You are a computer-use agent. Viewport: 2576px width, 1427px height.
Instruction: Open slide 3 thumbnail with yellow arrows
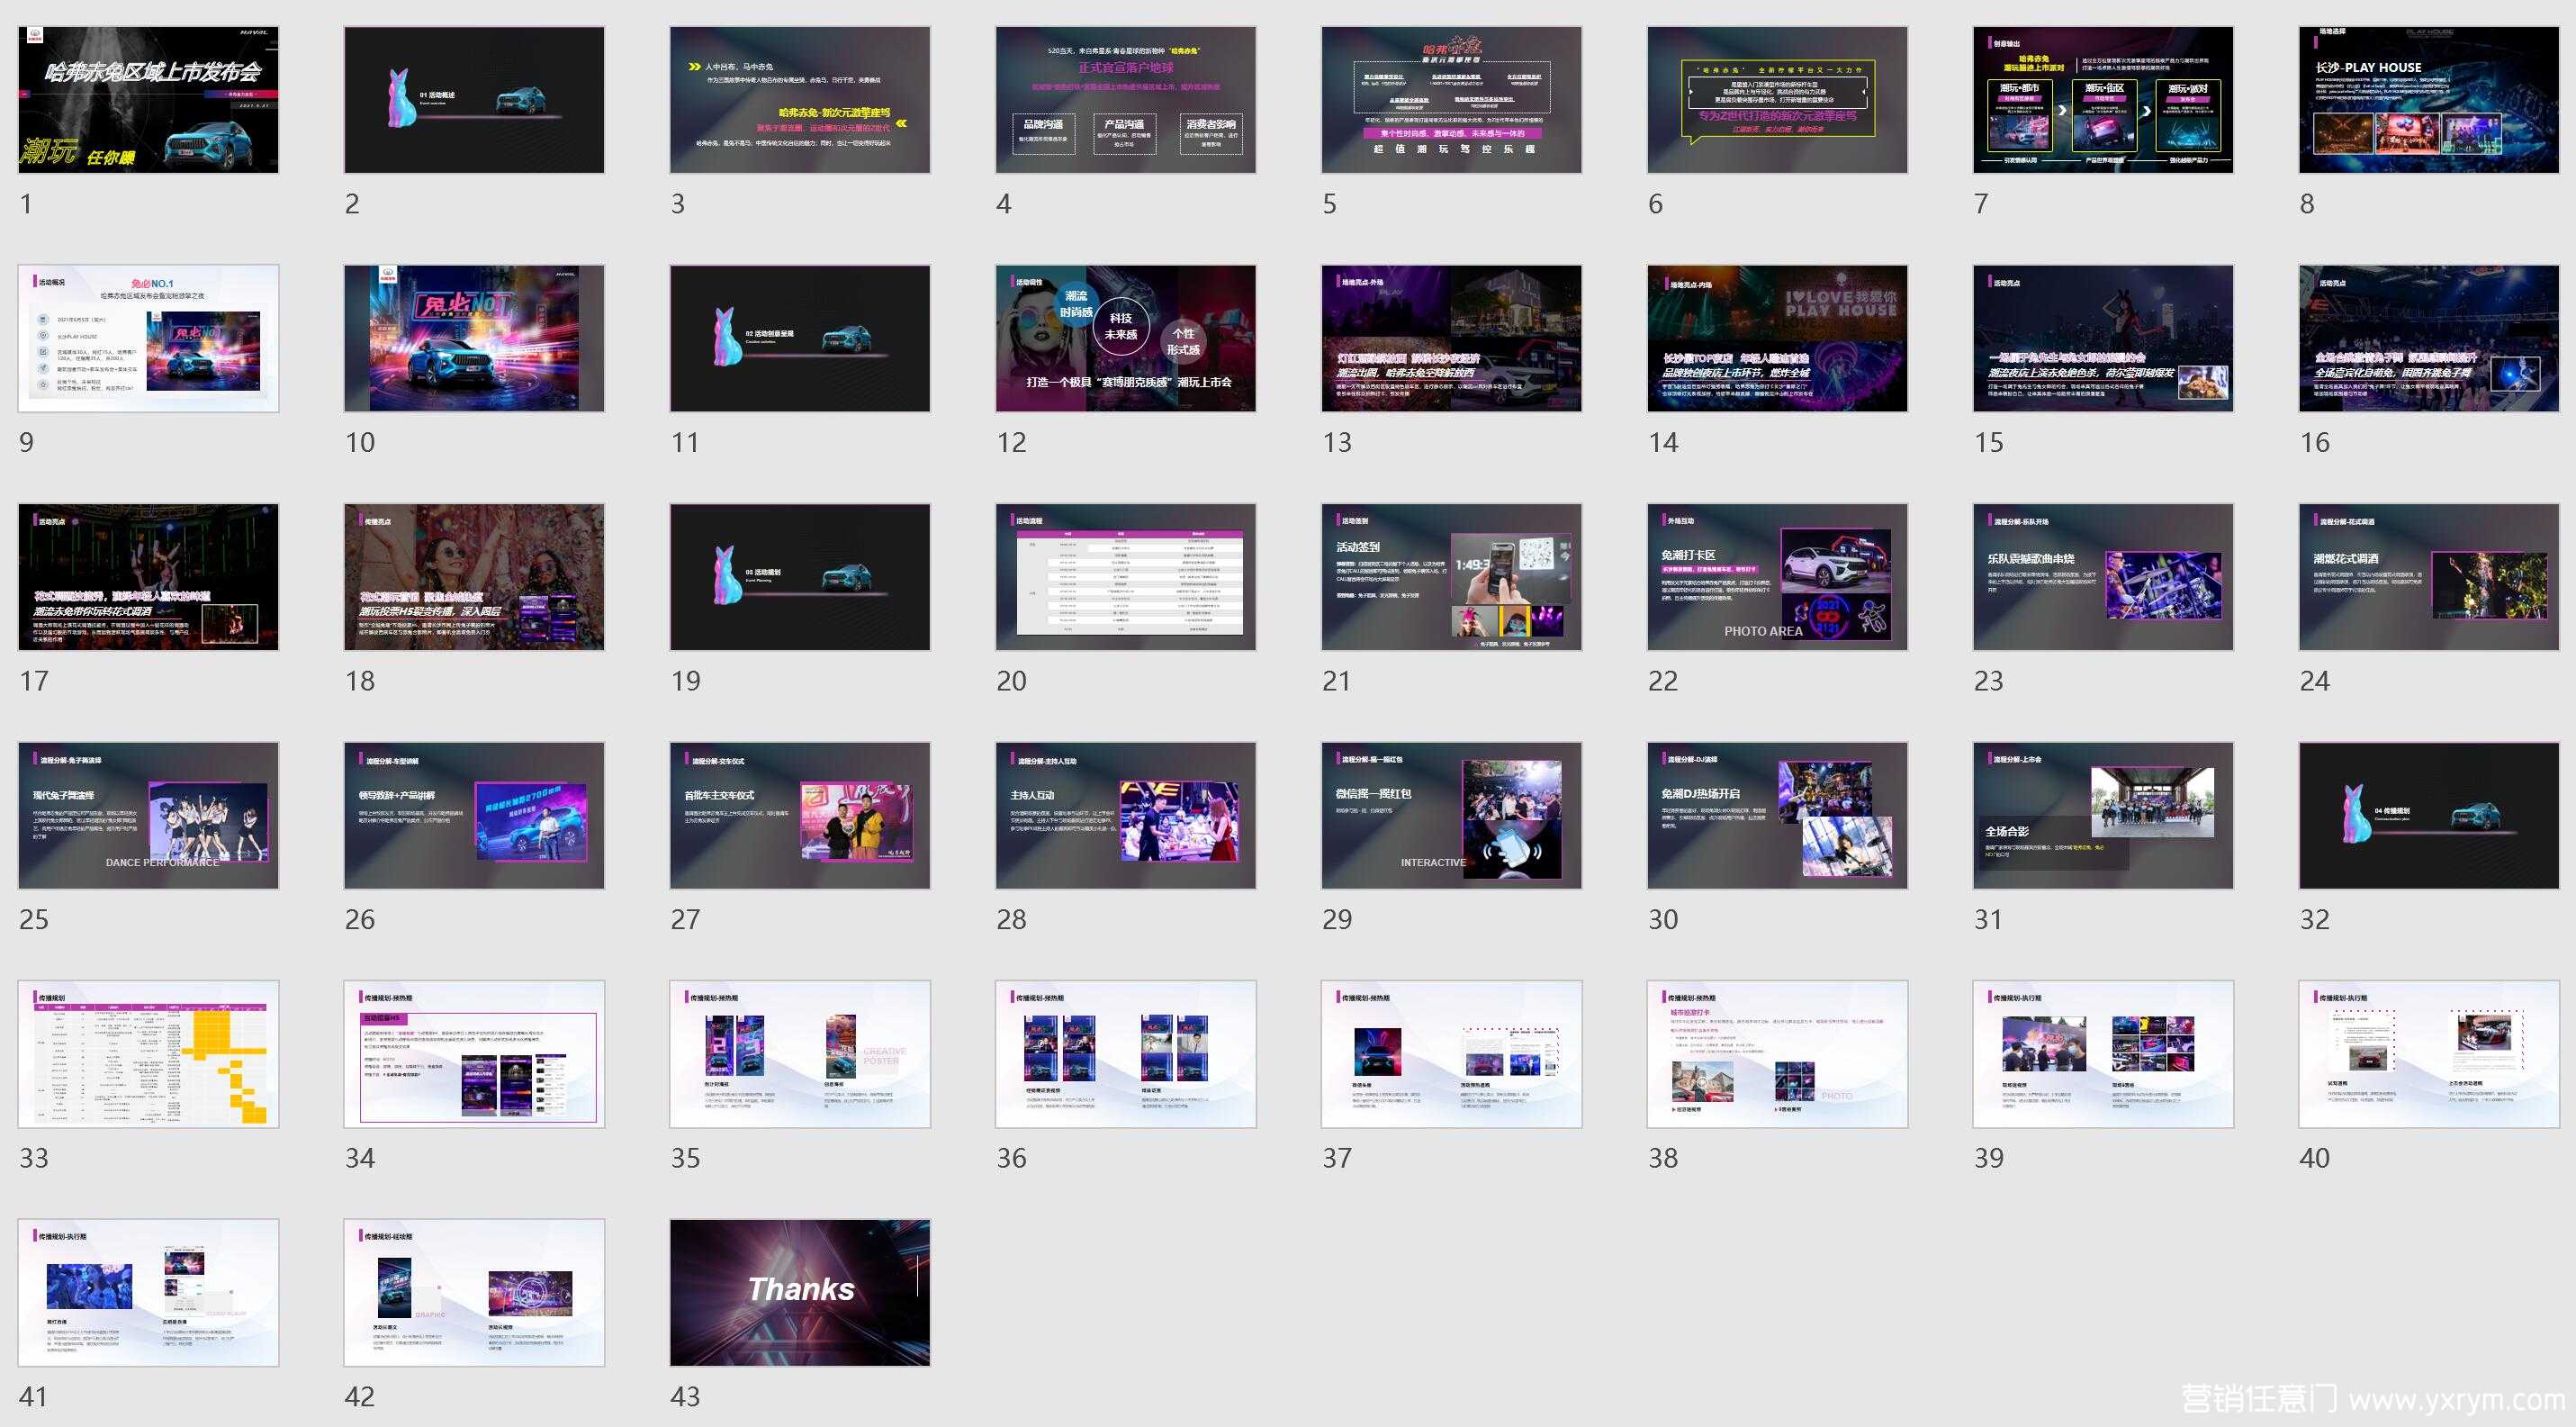[800, 100]
